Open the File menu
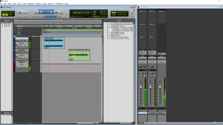The image size is (223, 125). 1,3
